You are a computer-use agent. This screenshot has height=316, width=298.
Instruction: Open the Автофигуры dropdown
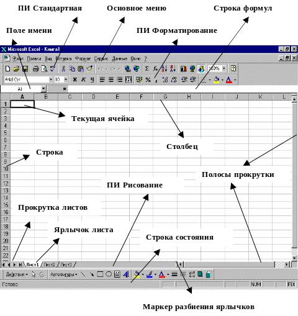point(64,274)
